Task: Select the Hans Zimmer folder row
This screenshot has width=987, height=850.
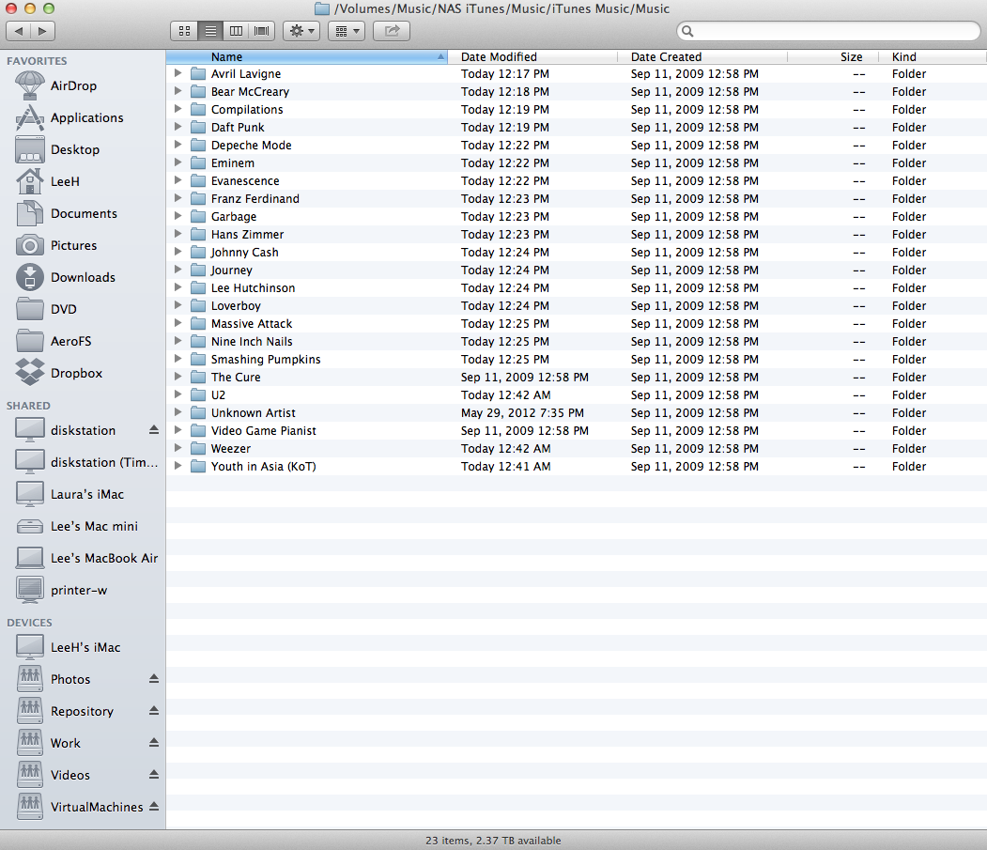Action: [576, 234]
